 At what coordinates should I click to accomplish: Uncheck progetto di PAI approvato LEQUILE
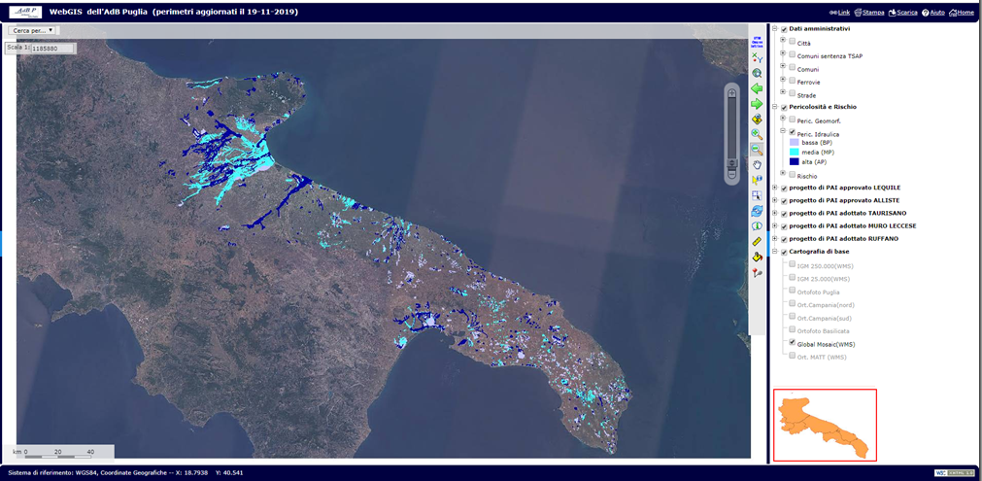(784, 188)
